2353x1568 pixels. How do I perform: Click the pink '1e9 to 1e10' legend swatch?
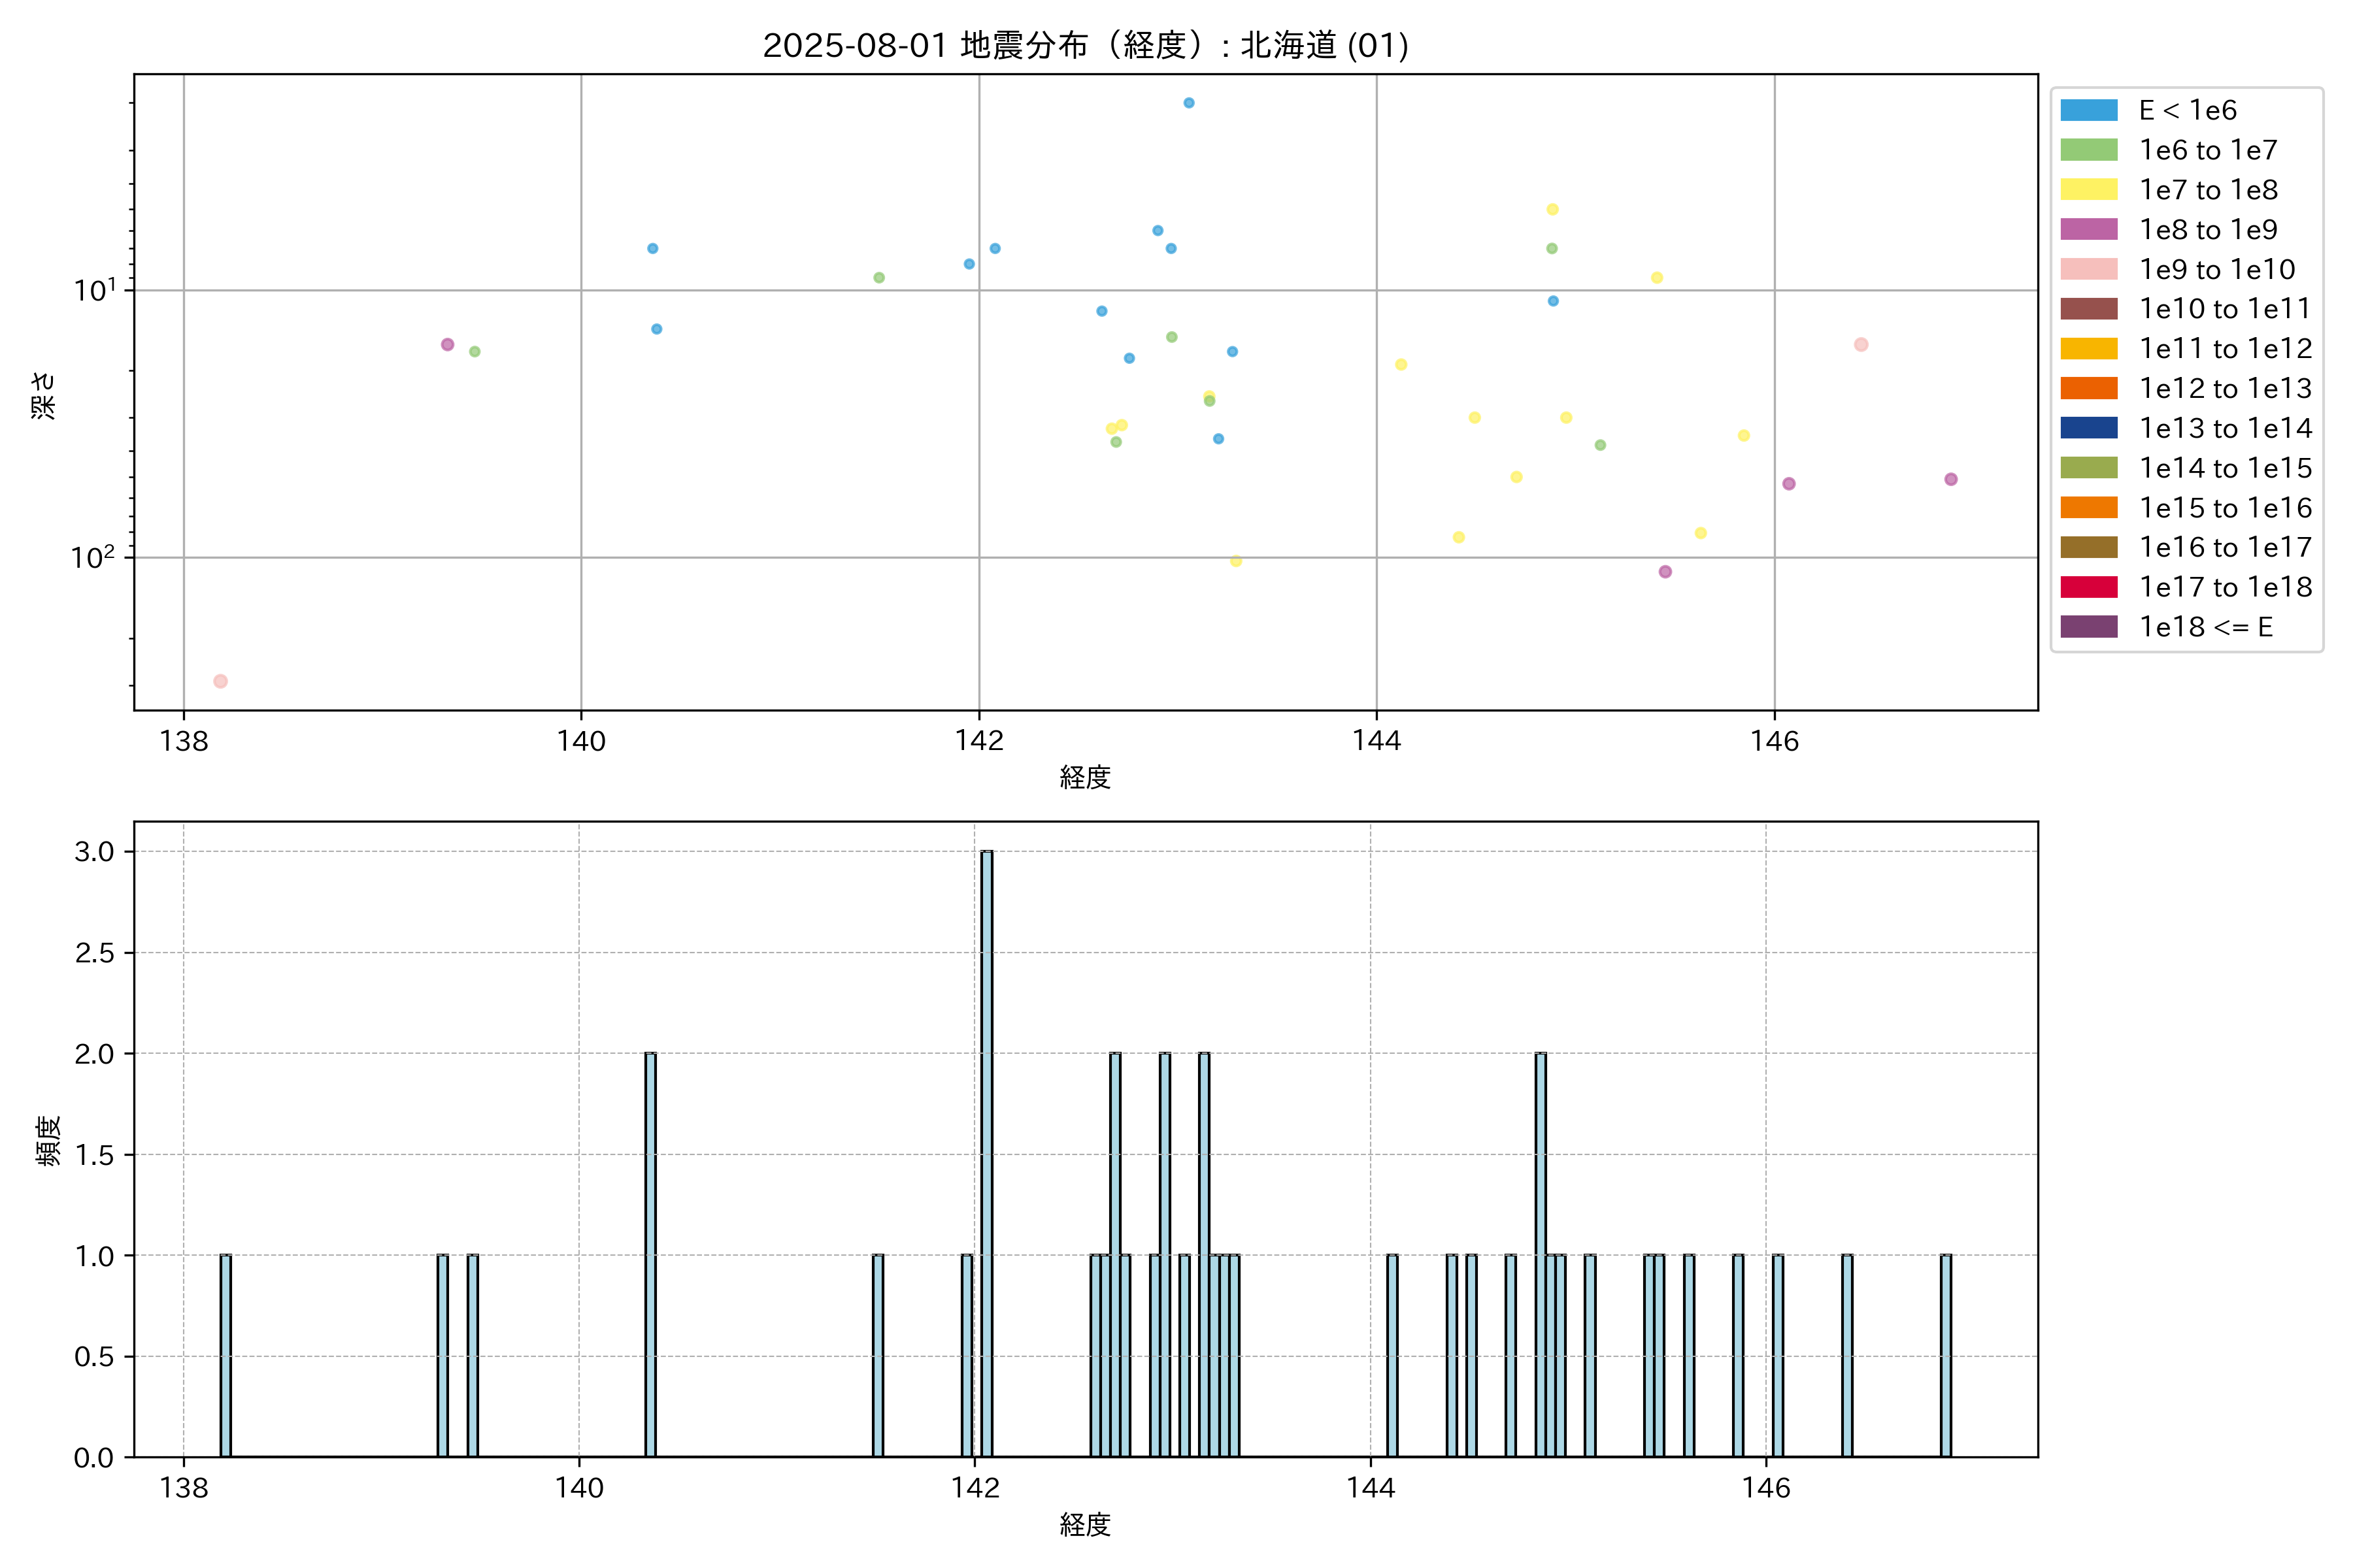click(2088, 269)
